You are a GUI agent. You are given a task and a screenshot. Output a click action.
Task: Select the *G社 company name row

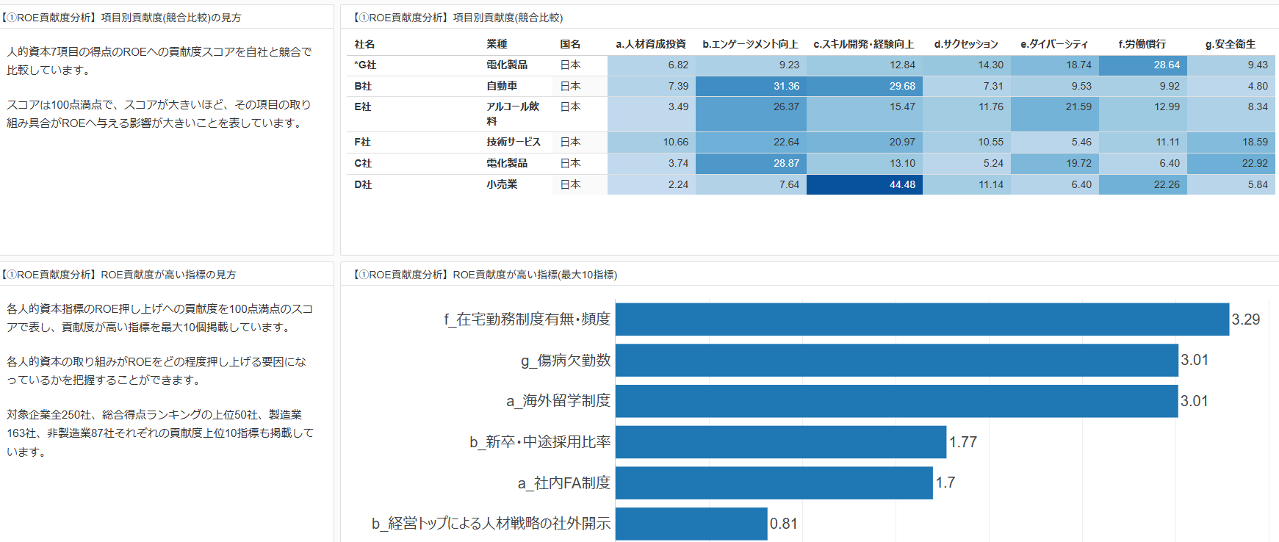[365, 65]
